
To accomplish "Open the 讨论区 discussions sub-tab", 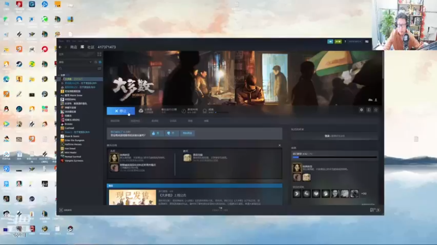I will 173,121.
